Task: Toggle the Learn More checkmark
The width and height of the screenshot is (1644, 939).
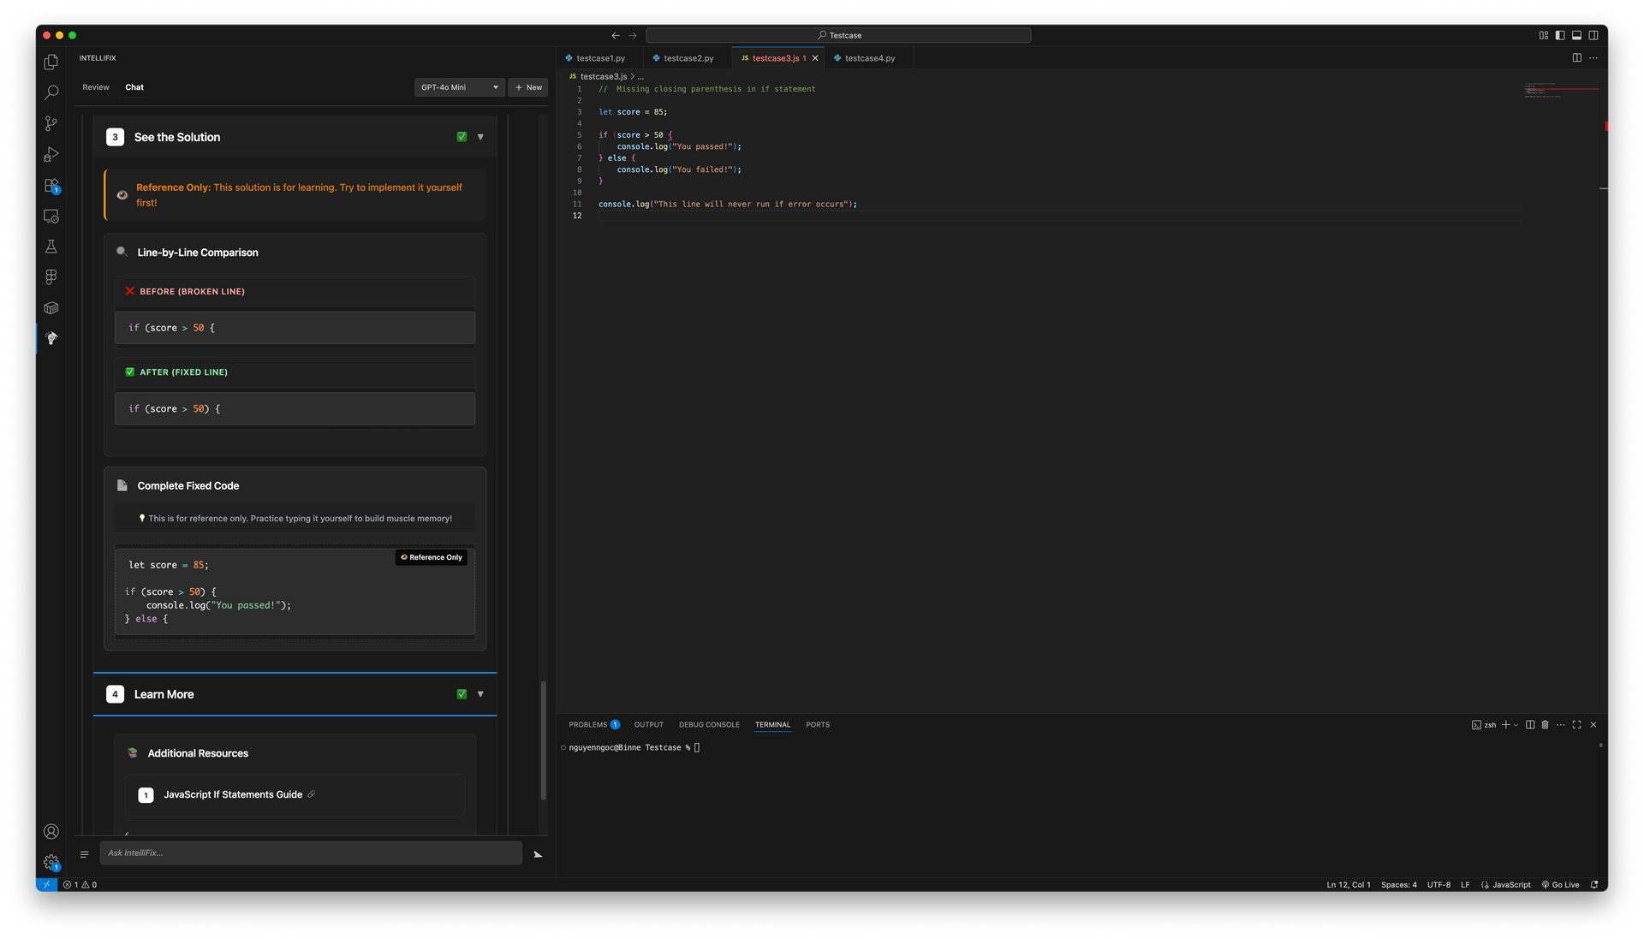Action: click(x=462, y=694)
